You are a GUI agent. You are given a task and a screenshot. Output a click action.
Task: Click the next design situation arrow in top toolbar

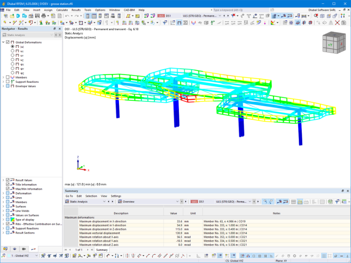(228, 16)
